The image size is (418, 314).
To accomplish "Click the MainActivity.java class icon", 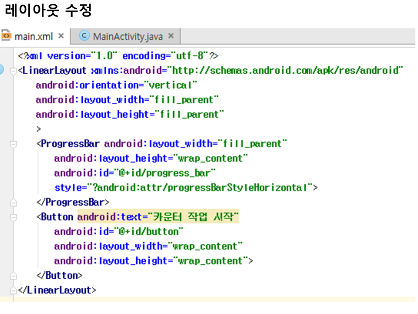I will 84,36.
